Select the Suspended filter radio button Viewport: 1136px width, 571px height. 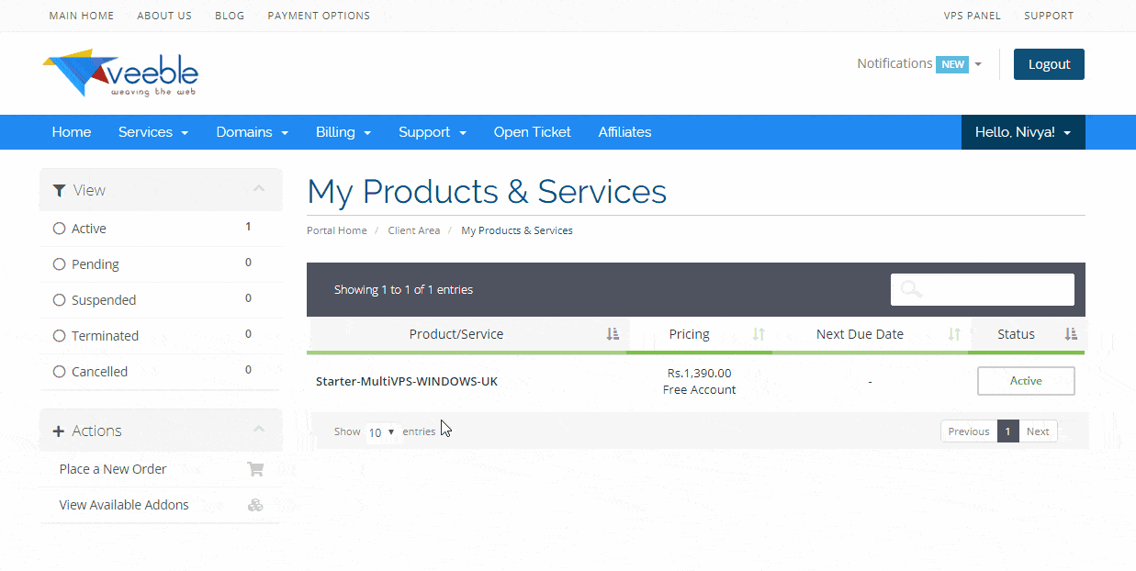click(x=60, y=300)
